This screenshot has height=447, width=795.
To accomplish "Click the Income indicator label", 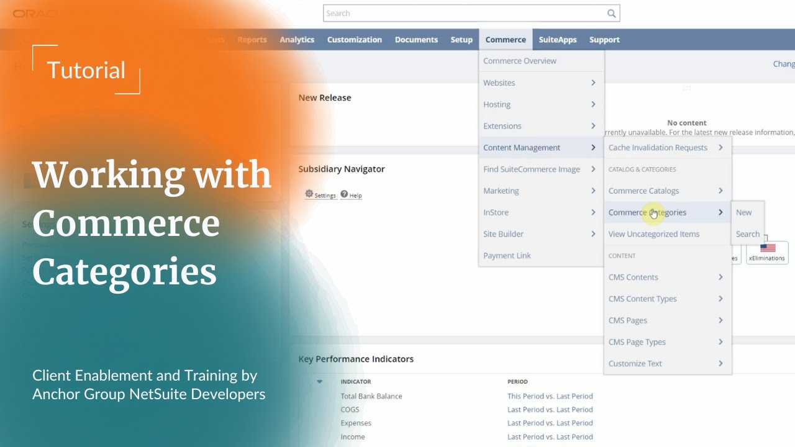I will [x=353, y=437].
